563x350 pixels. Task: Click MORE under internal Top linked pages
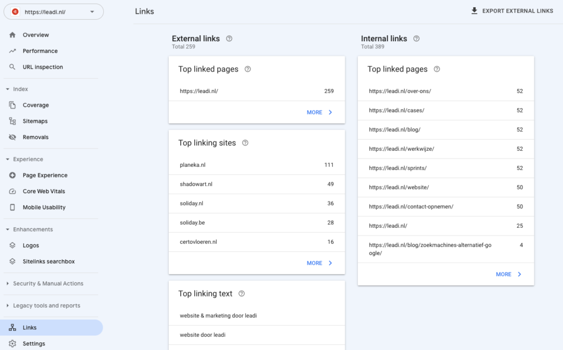(509, 274)
